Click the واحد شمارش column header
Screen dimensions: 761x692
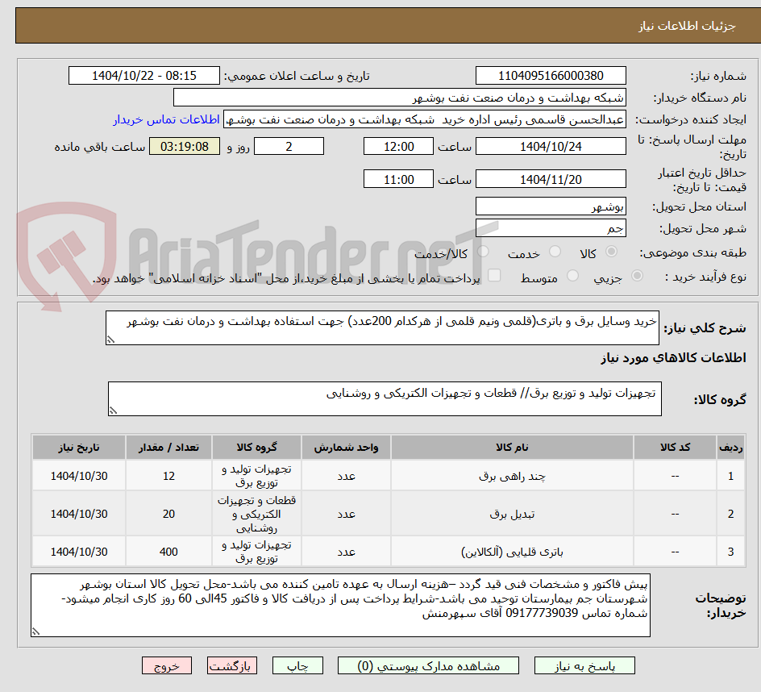point(346,448)
